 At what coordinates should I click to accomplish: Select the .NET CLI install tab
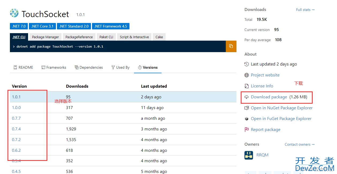[19, 37]
